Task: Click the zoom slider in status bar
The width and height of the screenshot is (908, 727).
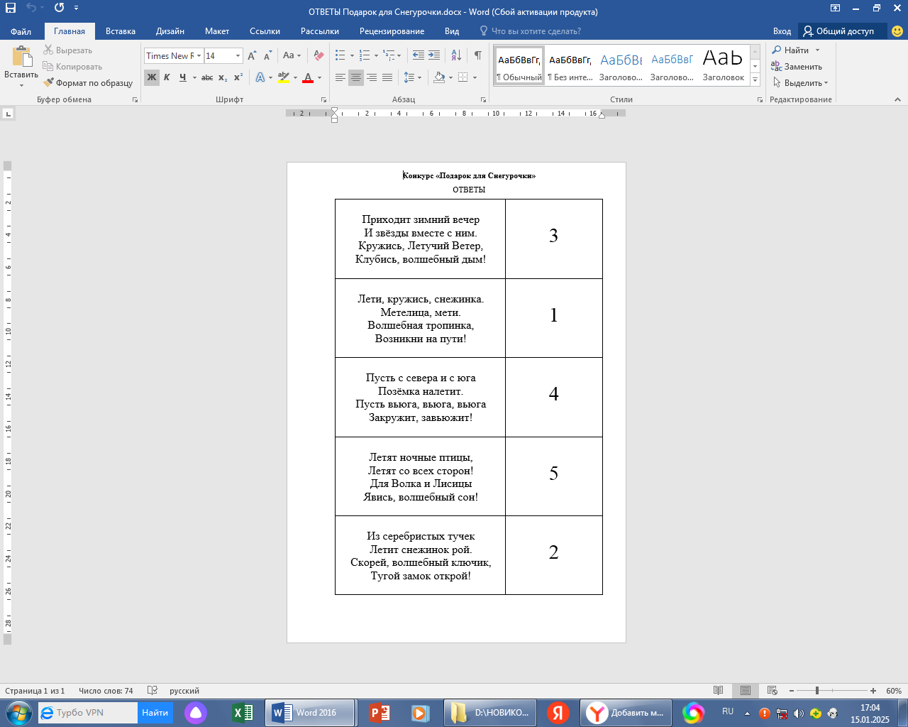Action: [817, 691]
